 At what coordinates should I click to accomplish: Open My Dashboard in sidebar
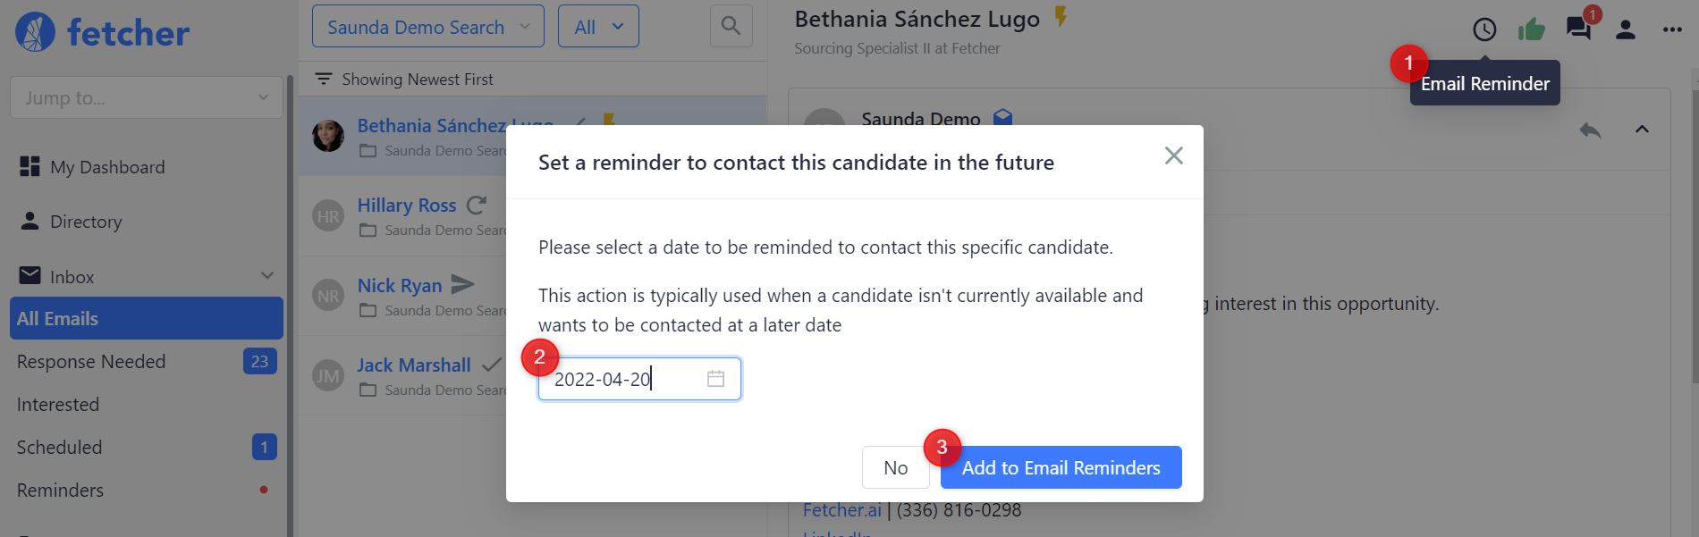[x=107, y=167]
